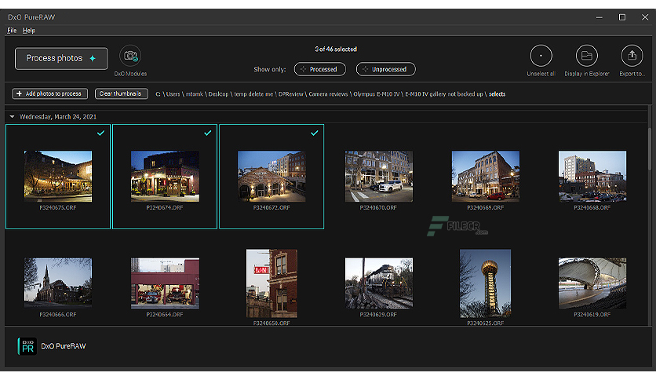Click the Clear thumbnails button

(x=122, y=93)
